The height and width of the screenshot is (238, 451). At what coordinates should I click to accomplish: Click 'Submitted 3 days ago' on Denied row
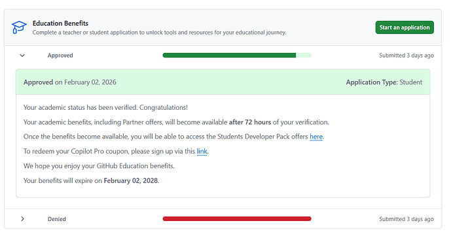tap(406, 219)
